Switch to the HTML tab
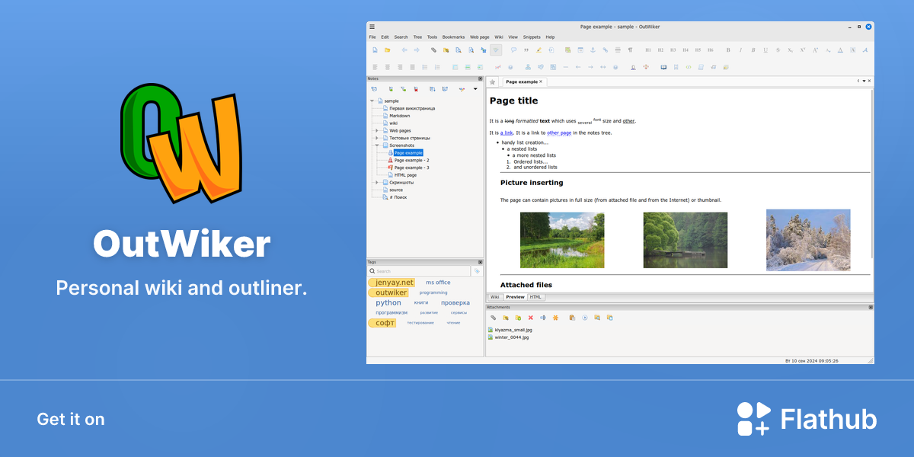This screenshot has height=457, width=914. 535,297
